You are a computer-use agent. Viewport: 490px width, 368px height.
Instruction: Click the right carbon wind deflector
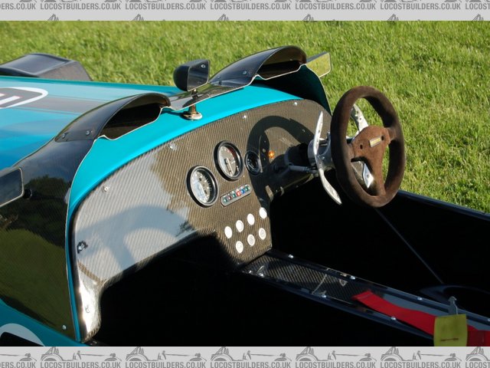[x=260, y=65]
